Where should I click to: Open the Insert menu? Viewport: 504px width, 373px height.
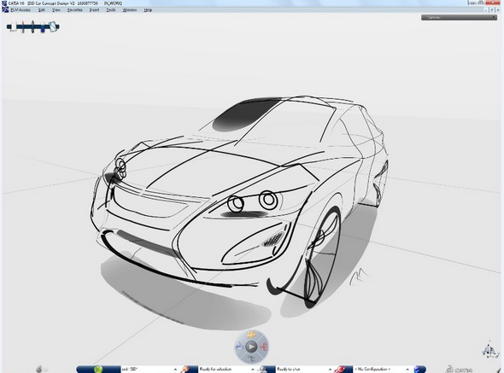pos(94,10)
